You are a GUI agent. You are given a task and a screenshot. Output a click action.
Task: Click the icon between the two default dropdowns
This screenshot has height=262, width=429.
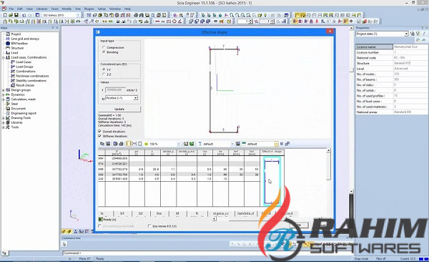238,144
